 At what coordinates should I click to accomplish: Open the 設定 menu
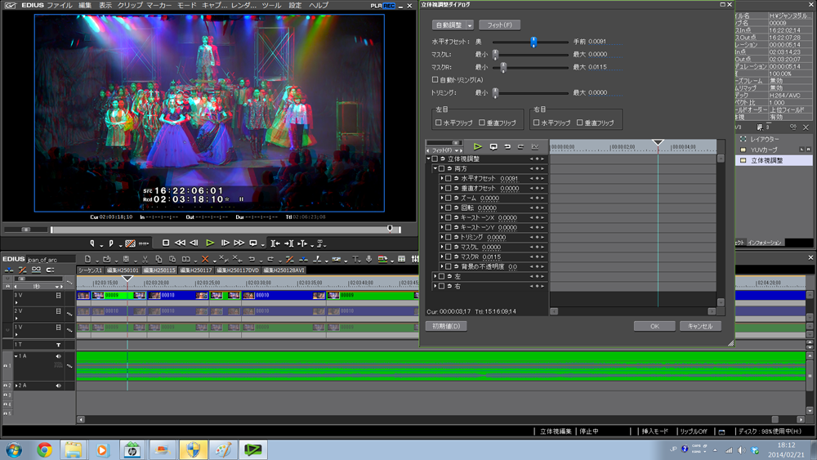point(296,5)
